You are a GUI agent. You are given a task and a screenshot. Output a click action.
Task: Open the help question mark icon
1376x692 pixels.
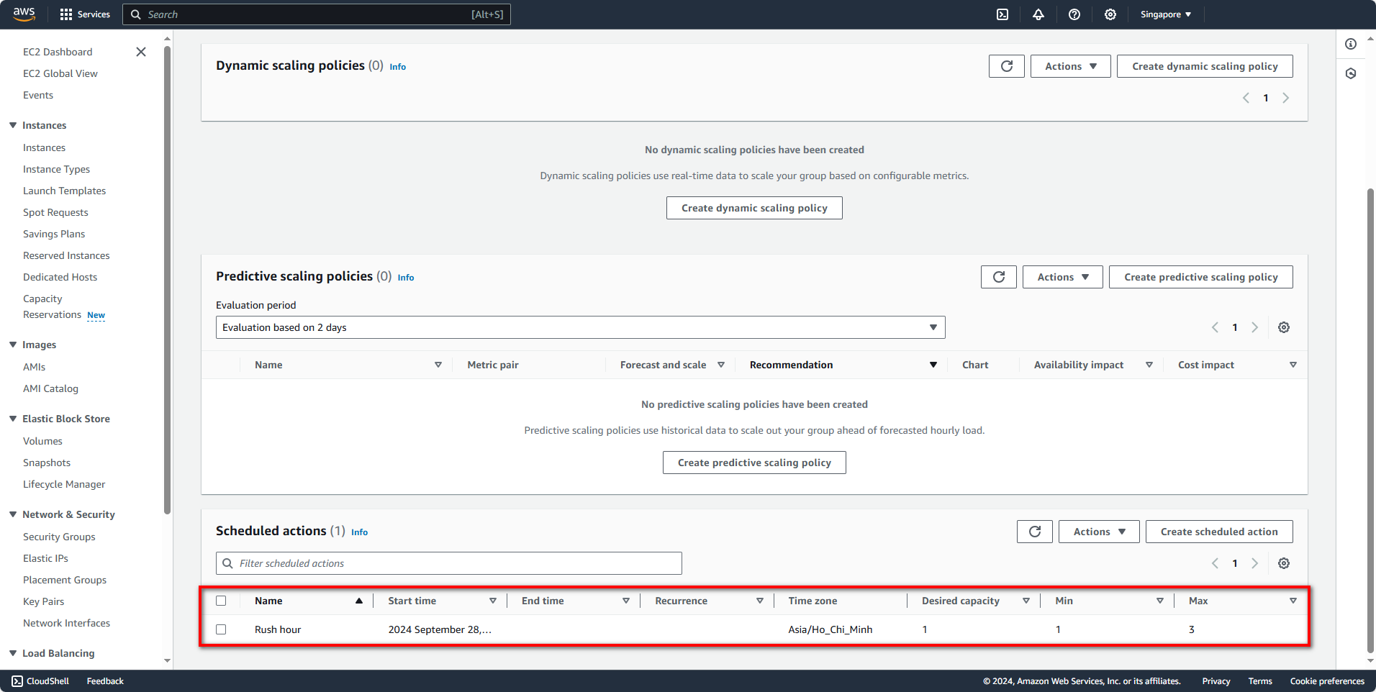tap(1074, 14)
